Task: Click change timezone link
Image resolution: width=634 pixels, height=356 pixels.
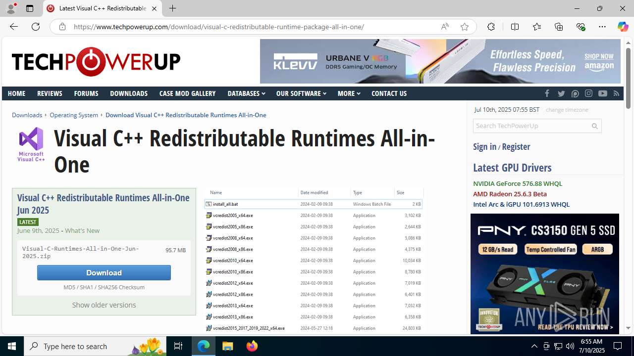Action: tap(567, 110)
